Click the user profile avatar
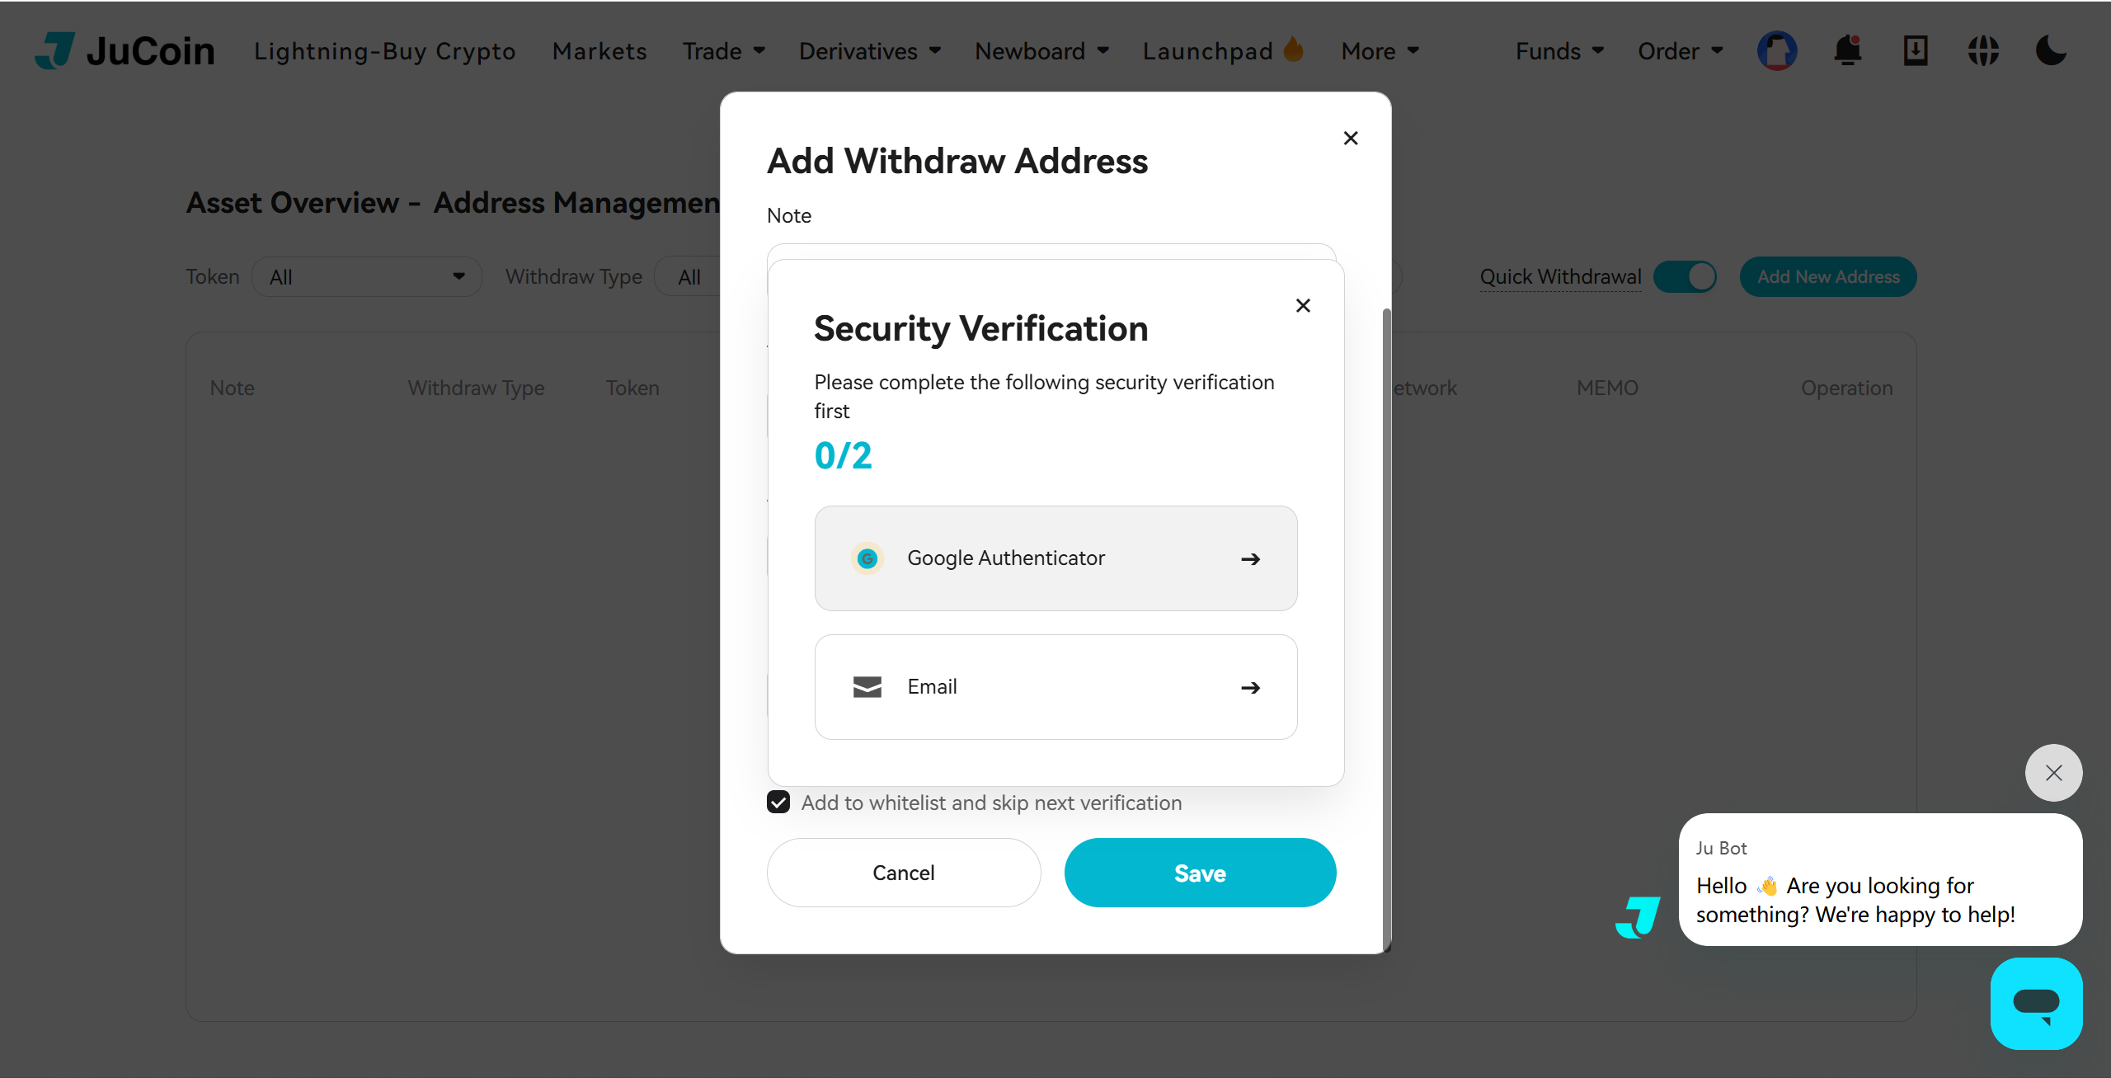 pyautogui.click(x=1777, y=50)
